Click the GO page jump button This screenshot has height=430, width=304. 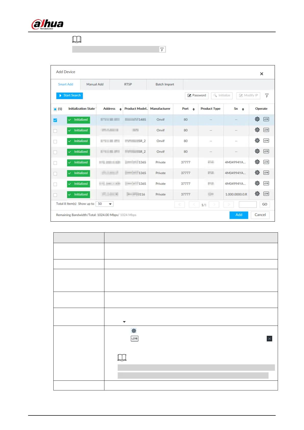265,205
